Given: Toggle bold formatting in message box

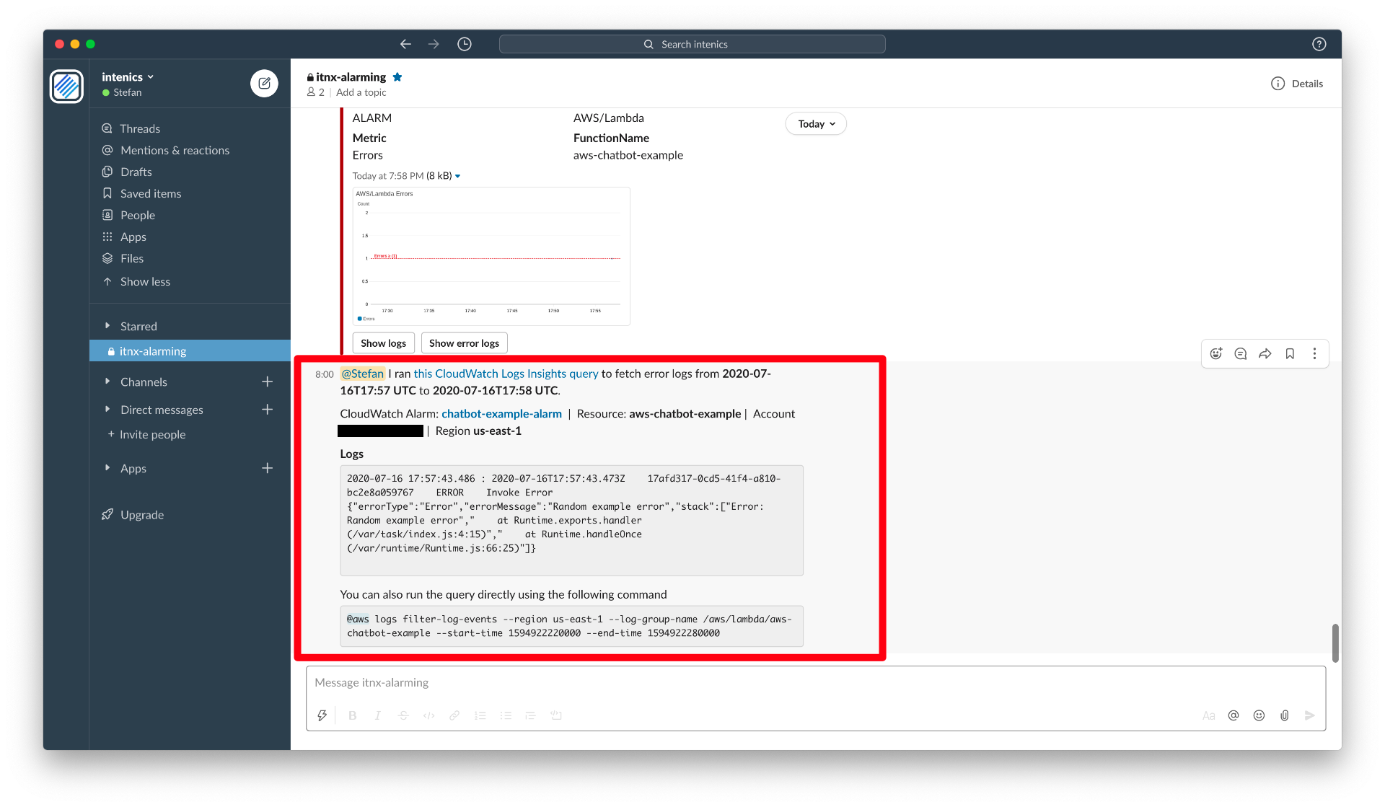Looking at the screenshot, I should pyautogui.click(x=352, y=715).
